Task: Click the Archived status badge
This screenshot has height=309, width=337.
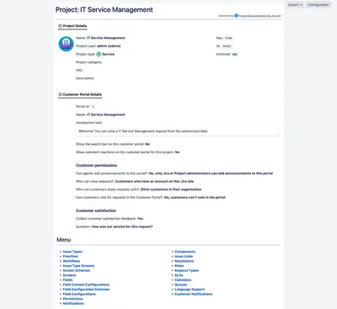Action: tap(235, 55)
